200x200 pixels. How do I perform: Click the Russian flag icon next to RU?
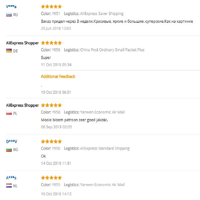[x=9, y=15]
